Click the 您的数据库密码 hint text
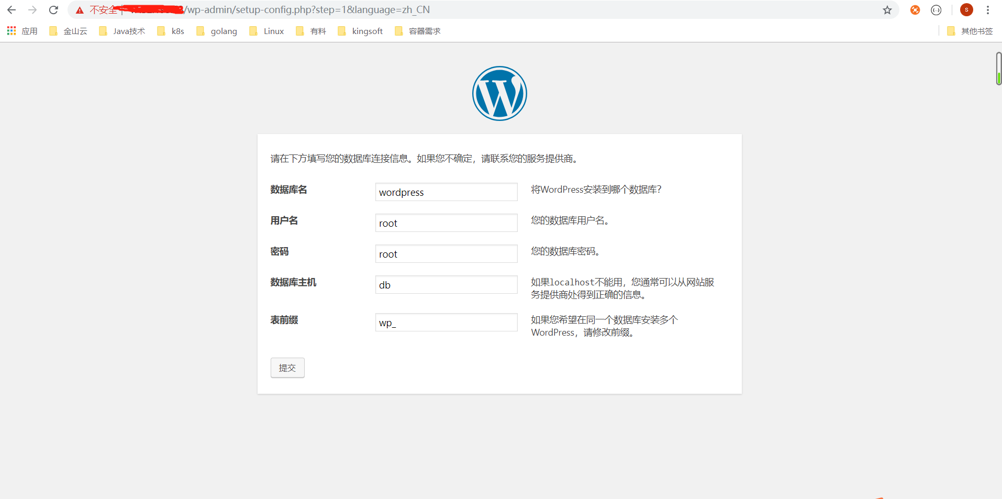1002x499 pixels. [x=565, y=251]
